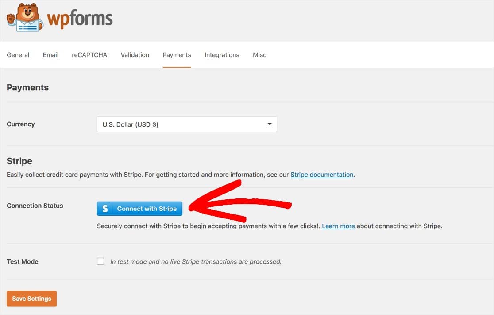Enable the Test Mode checkbox
The height and width of the screenshot is (315, 494).
(x=100, y=261)
